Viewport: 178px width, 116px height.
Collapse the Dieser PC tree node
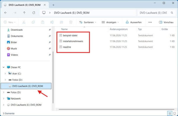[4, 67]
